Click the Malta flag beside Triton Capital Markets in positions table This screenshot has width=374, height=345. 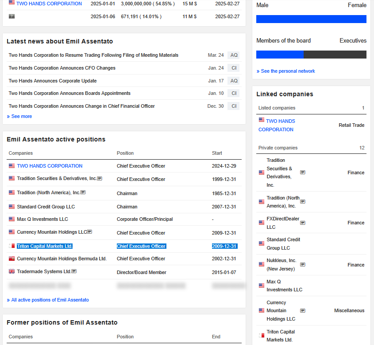tap(12, 246)
